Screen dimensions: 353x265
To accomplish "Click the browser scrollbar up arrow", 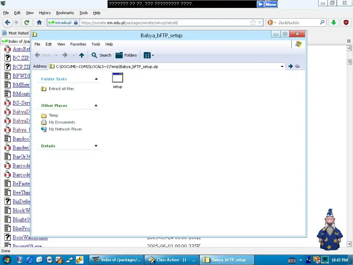I will 350,48.
